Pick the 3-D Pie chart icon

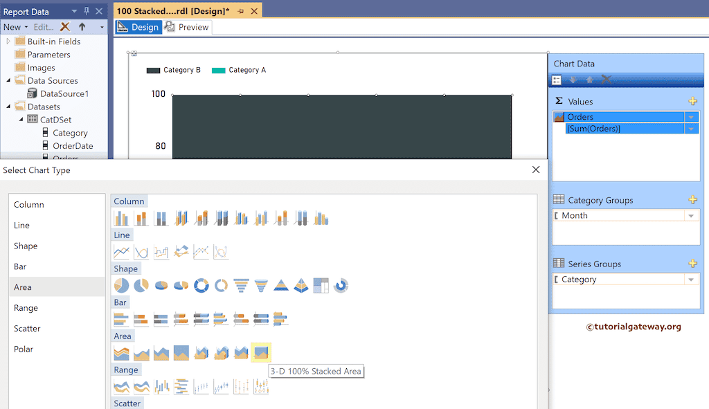161,286
